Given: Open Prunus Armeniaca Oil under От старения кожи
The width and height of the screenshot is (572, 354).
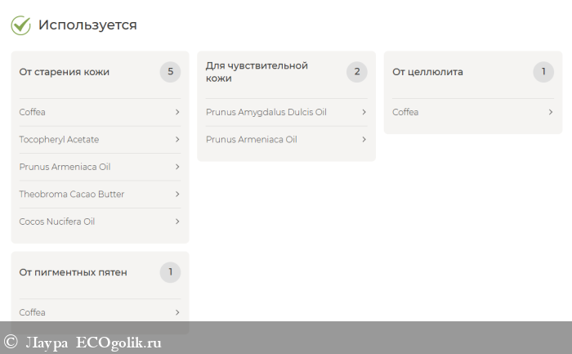Looking at the screenshot, I should click(65, 167).
